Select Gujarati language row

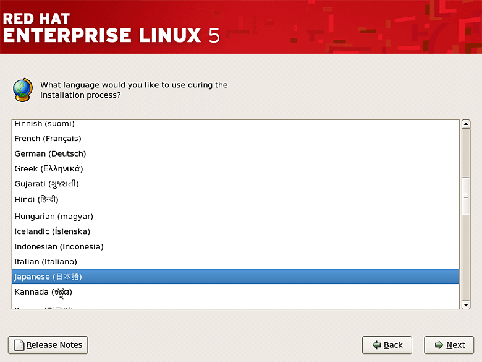coord(235,184)
